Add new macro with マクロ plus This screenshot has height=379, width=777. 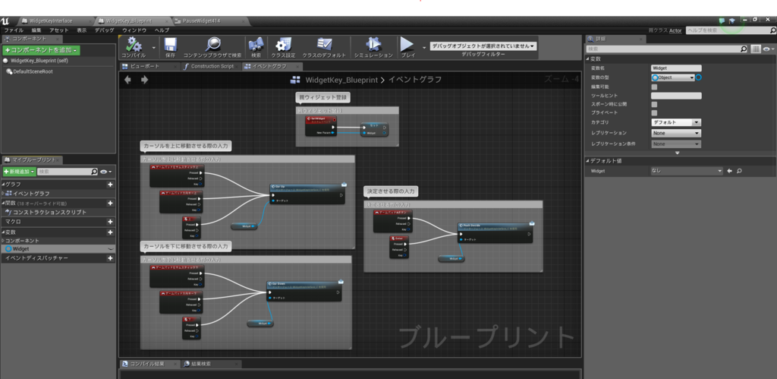point(111,222)
